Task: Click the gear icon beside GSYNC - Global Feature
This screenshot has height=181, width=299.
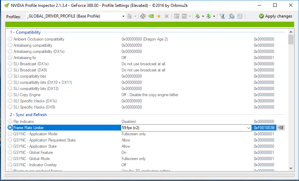Action: (10, 152)
